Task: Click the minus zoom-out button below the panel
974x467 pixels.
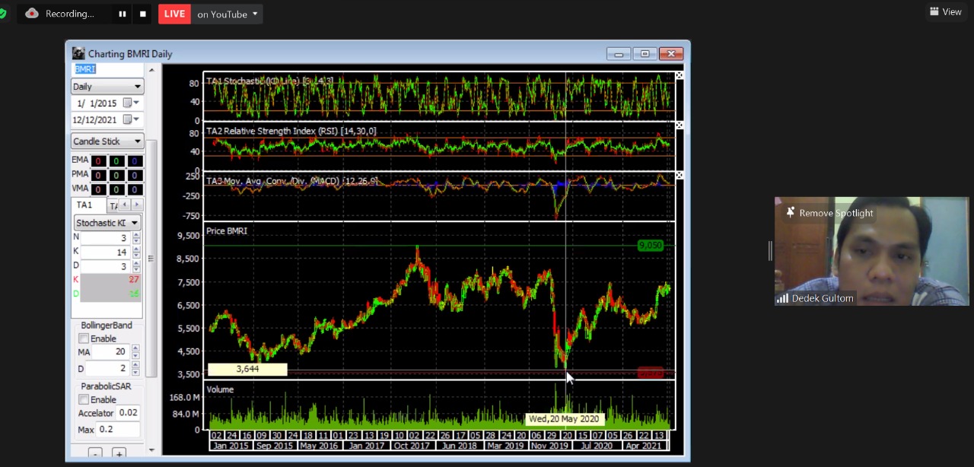Action: tap(95, 453)
